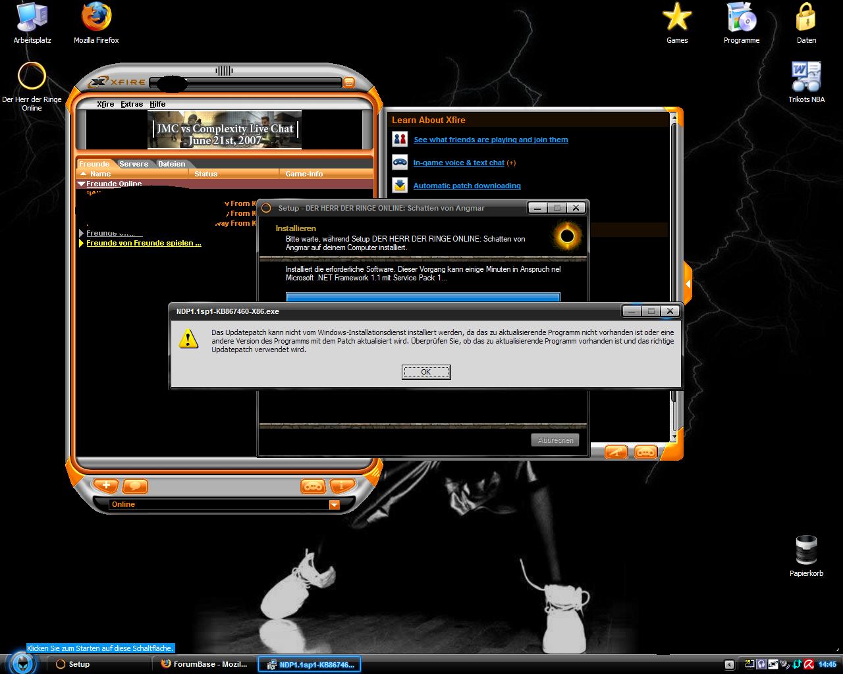Viewport: 843px width, 674px height.
Task: Click the download arrow icon beside patch downloading
Action: click(x=400, y=185)
